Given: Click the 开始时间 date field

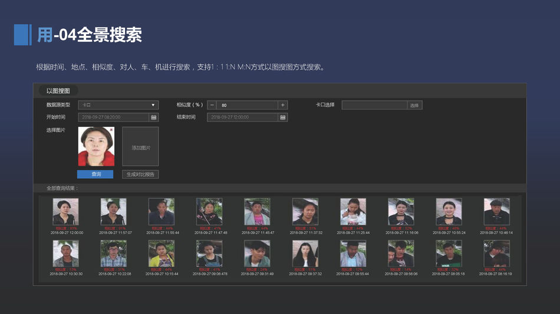Looking at the screenshot, I should point(113,117).
